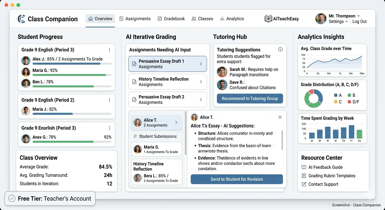Click Send to Student for Revision
This screenshot has width=385, height=210.
237,179
